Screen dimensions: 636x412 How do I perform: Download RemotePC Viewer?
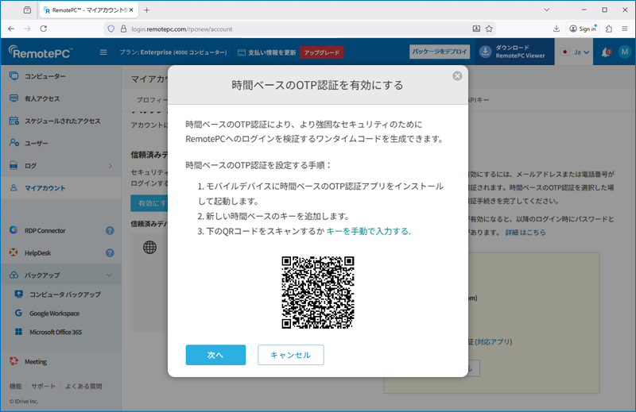coord(514,52)
